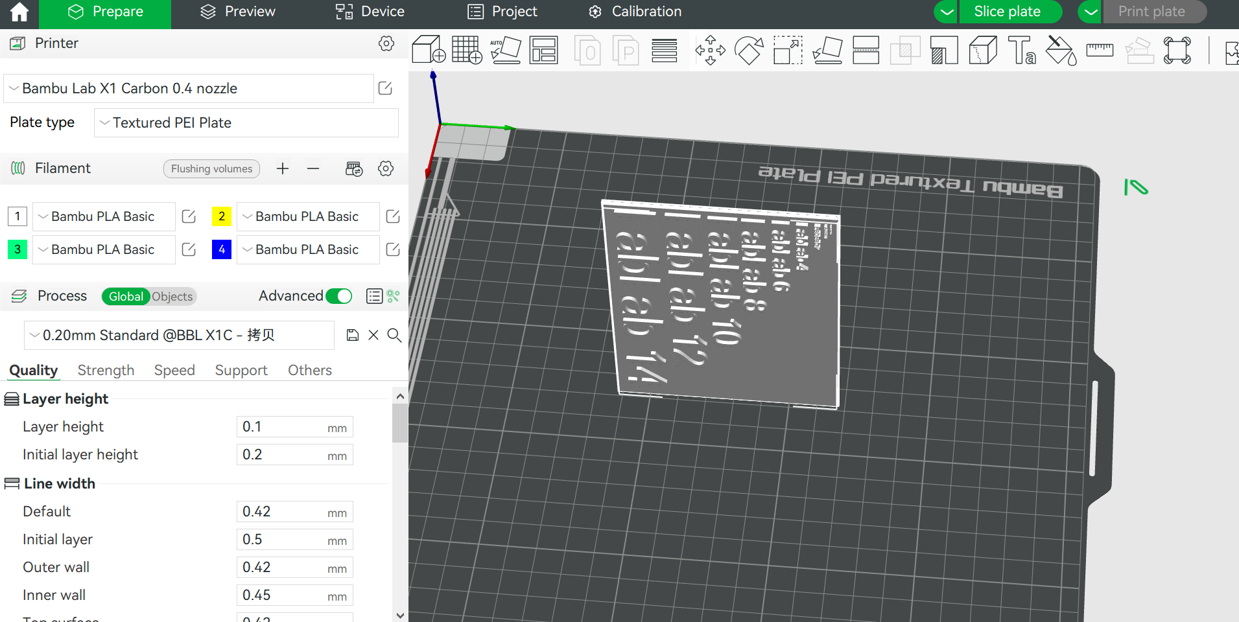1239x622 pixels.
Task: Click the Prepare tab
Action: coord(105,12)
